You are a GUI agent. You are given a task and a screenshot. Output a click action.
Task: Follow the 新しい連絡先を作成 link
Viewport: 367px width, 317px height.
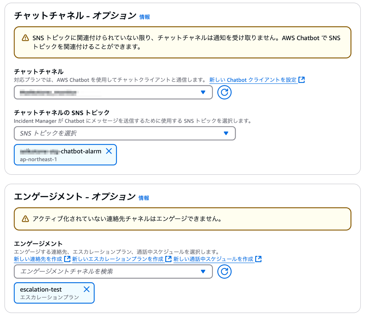[38, 259]
